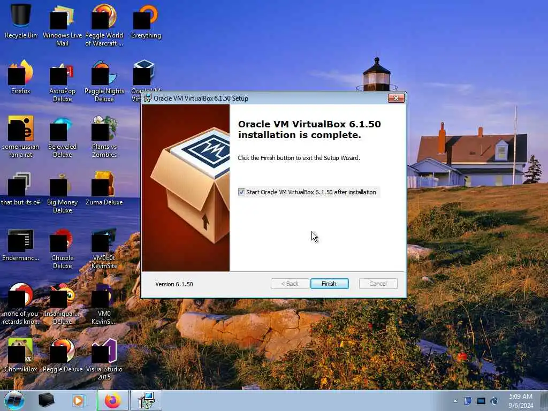Select the VM0 KevinSi... desktop icon
548x411 pixels.
[104, 304]
